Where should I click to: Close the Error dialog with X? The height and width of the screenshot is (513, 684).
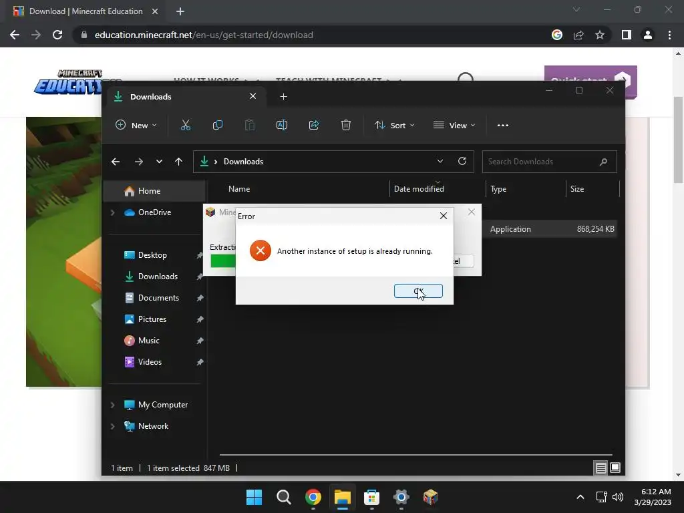(444, 216)
